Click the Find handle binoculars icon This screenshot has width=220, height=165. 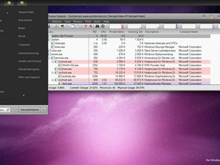tap(97, 26)
